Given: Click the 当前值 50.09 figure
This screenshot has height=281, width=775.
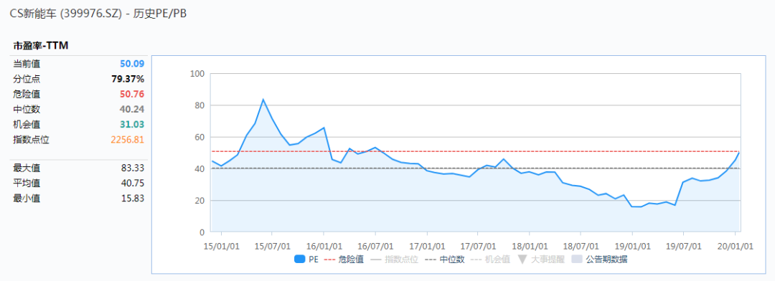Looking at the screenshot, I should (x=132, y=63).
